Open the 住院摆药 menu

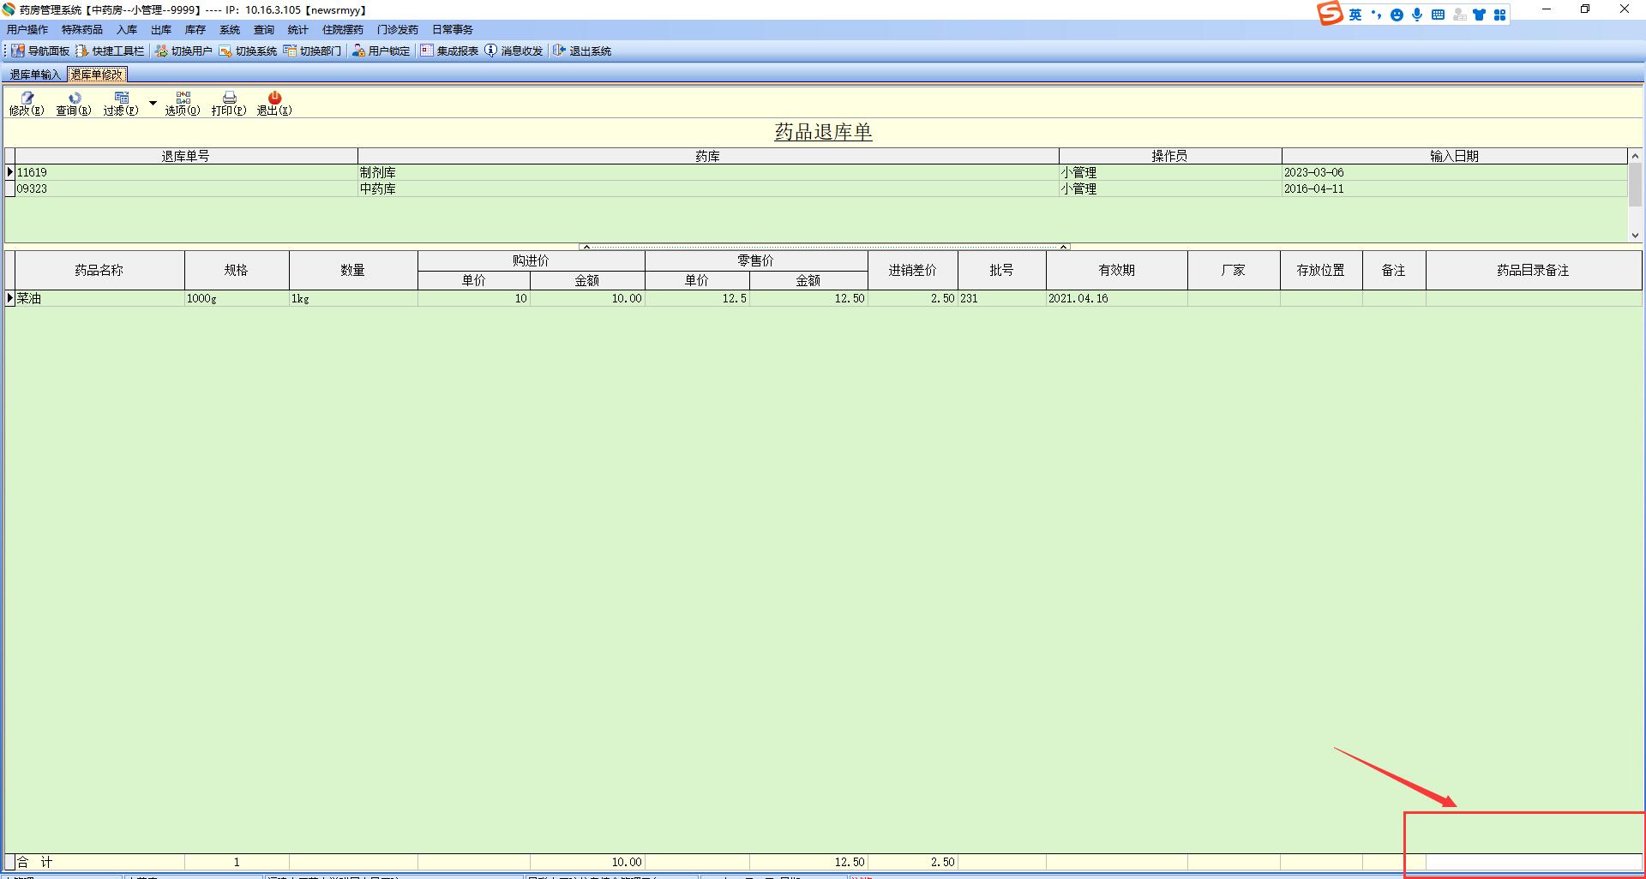tap(343, 30)
